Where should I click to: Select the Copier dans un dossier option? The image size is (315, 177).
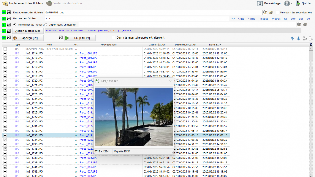[46, 25]
